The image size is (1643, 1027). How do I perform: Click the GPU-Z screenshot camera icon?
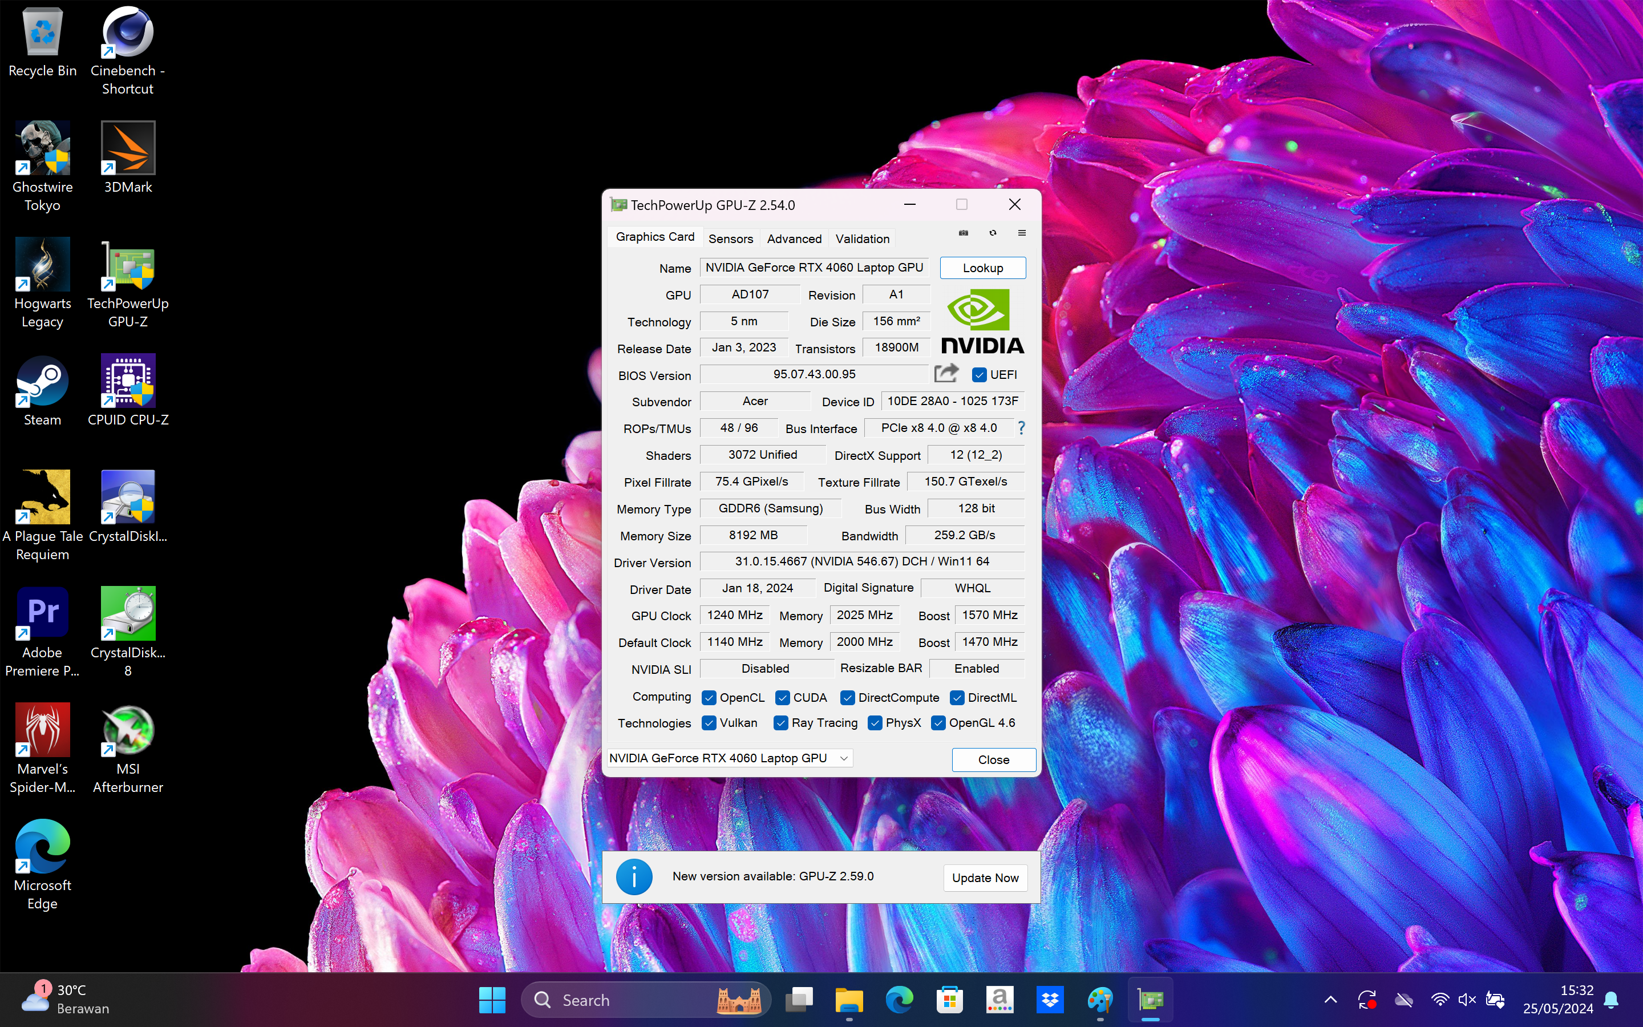tap(963, 233)
